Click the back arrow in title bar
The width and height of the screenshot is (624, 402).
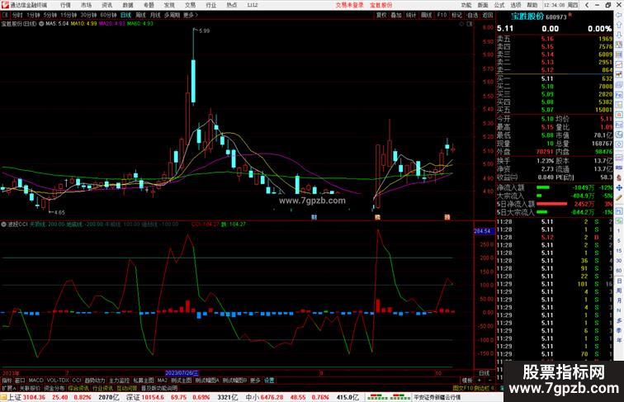[x=587, y=5]
